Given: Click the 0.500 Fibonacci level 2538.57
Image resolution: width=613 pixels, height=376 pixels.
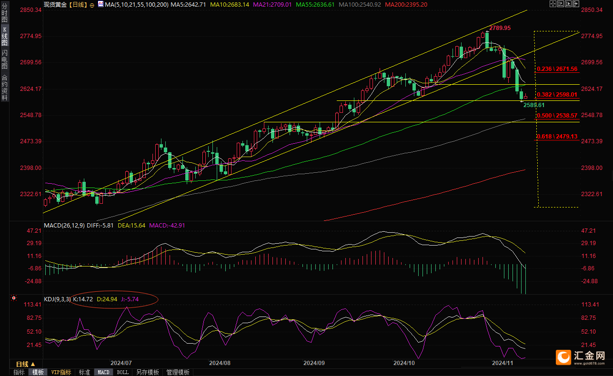Looking at the screenshot, I should tap(557, 116).
